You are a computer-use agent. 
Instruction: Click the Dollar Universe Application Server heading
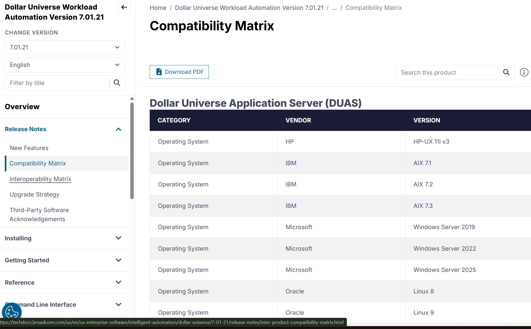click(256, 103)
